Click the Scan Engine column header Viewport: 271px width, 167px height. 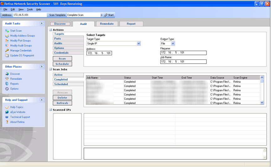246,78
